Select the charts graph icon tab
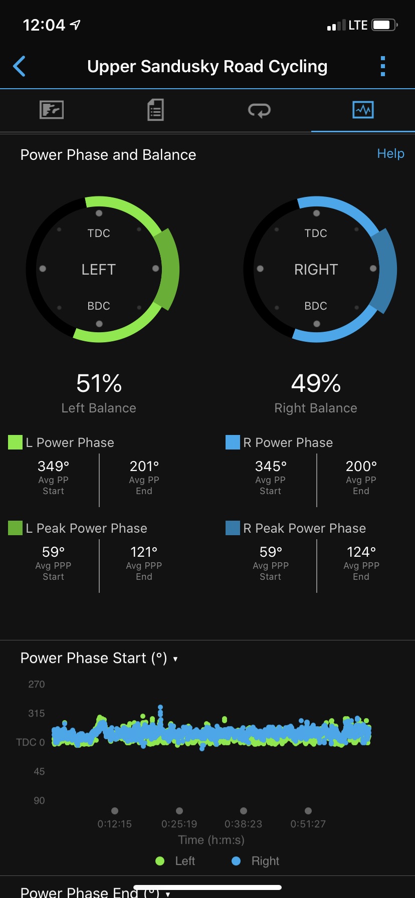This screenshot has height=898, width=415. [x=363, y=110]
